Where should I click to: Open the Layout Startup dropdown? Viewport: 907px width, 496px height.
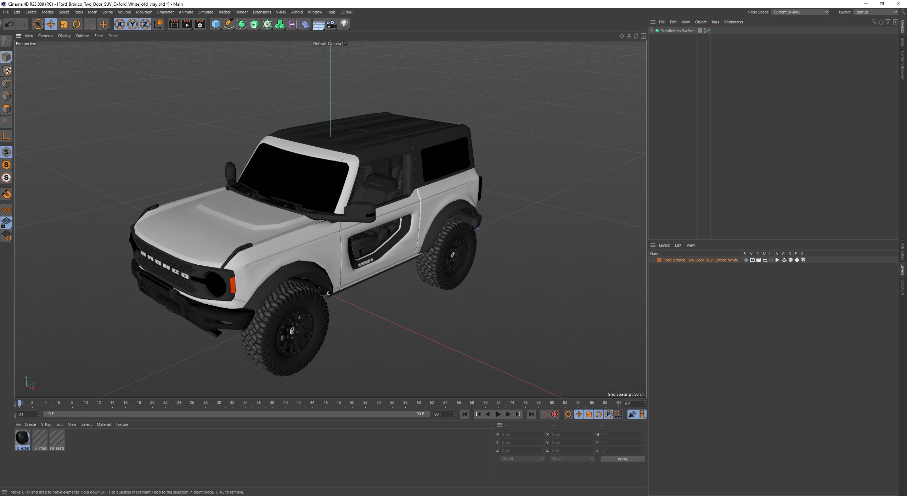(x=875, y=12)
